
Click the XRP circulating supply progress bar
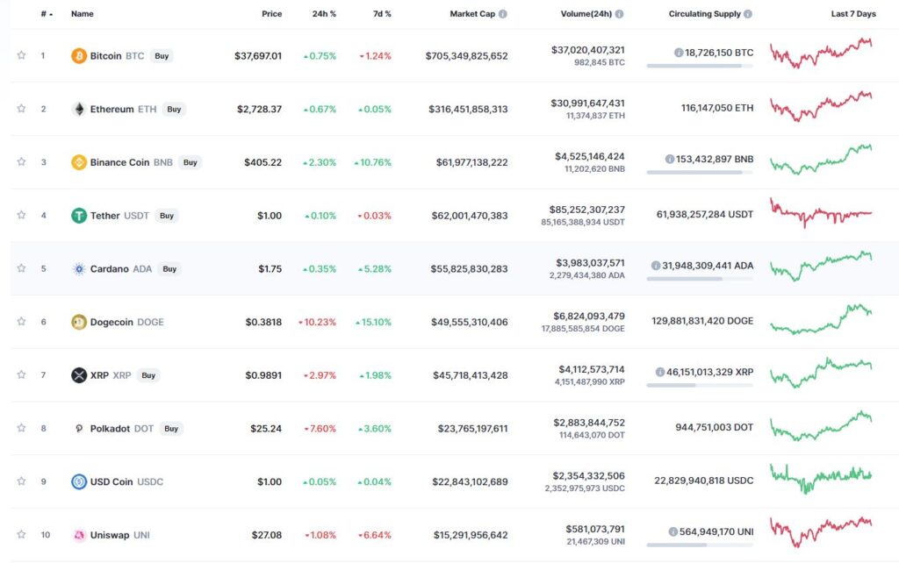[700, 386]
